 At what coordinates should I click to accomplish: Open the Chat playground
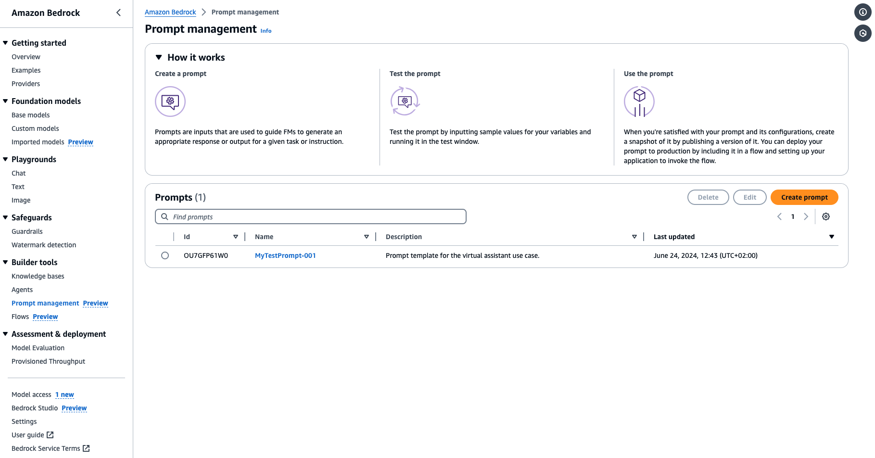[x=19, y=173]
